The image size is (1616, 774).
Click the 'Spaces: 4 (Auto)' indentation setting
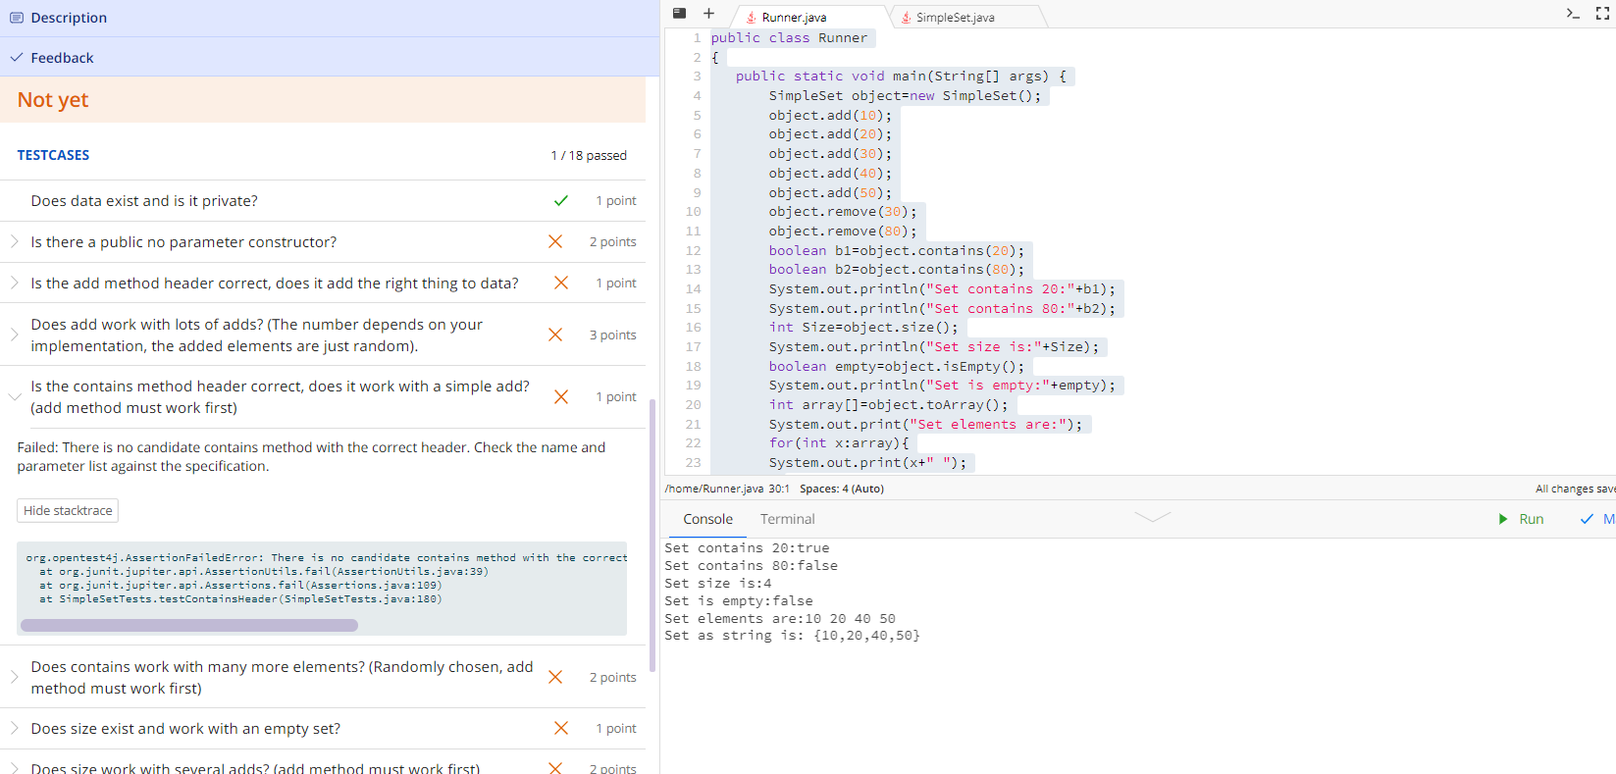(x=842, y=489)
